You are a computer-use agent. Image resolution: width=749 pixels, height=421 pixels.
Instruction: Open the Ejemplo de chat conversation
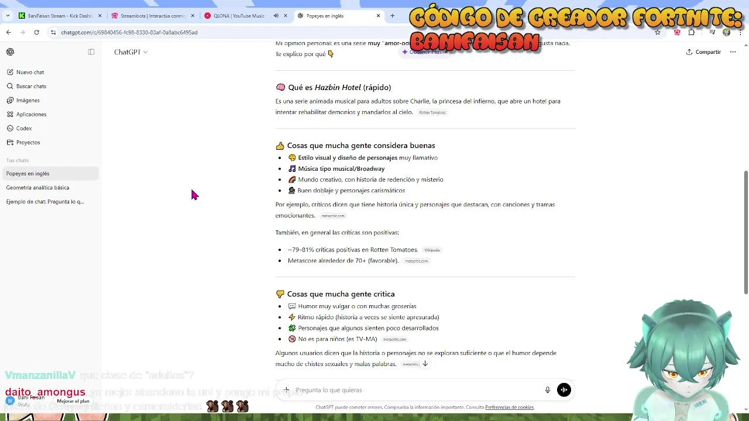tap(51, 202)
